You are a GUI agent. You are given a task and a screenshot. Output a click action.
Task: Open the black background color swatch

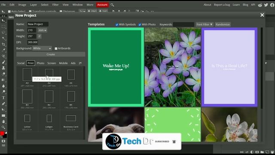[x=5, y=136]
